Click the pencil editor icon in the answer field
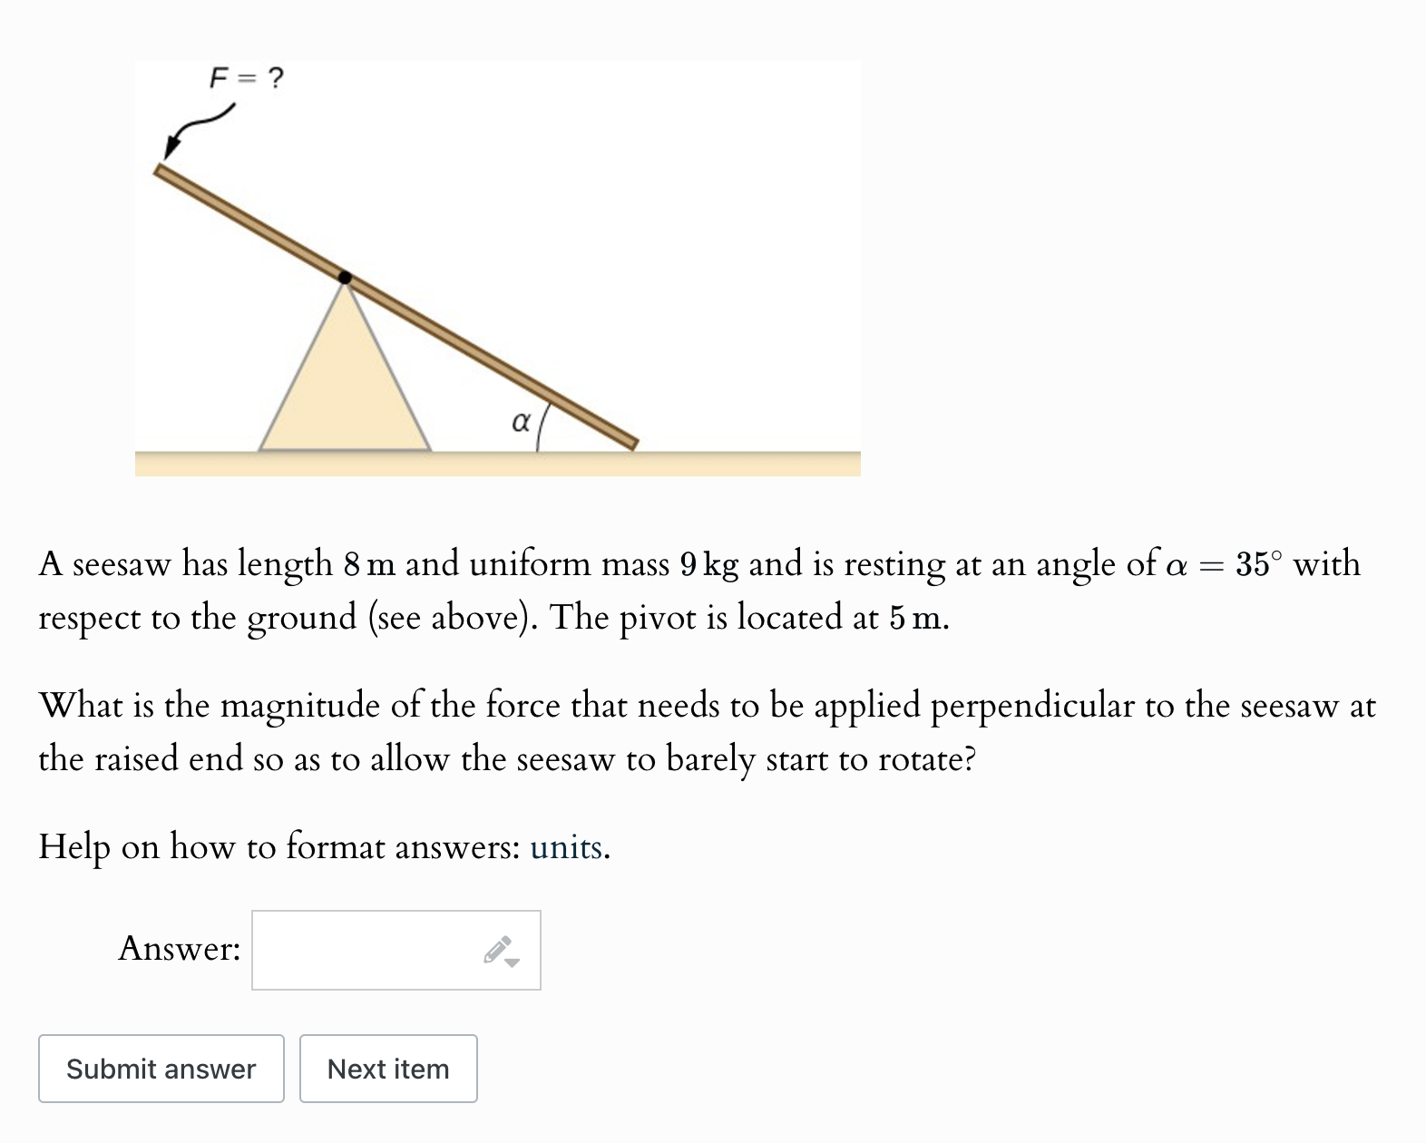The image size is (1426, 1143). pyautogui.click(x=497, y=949)
